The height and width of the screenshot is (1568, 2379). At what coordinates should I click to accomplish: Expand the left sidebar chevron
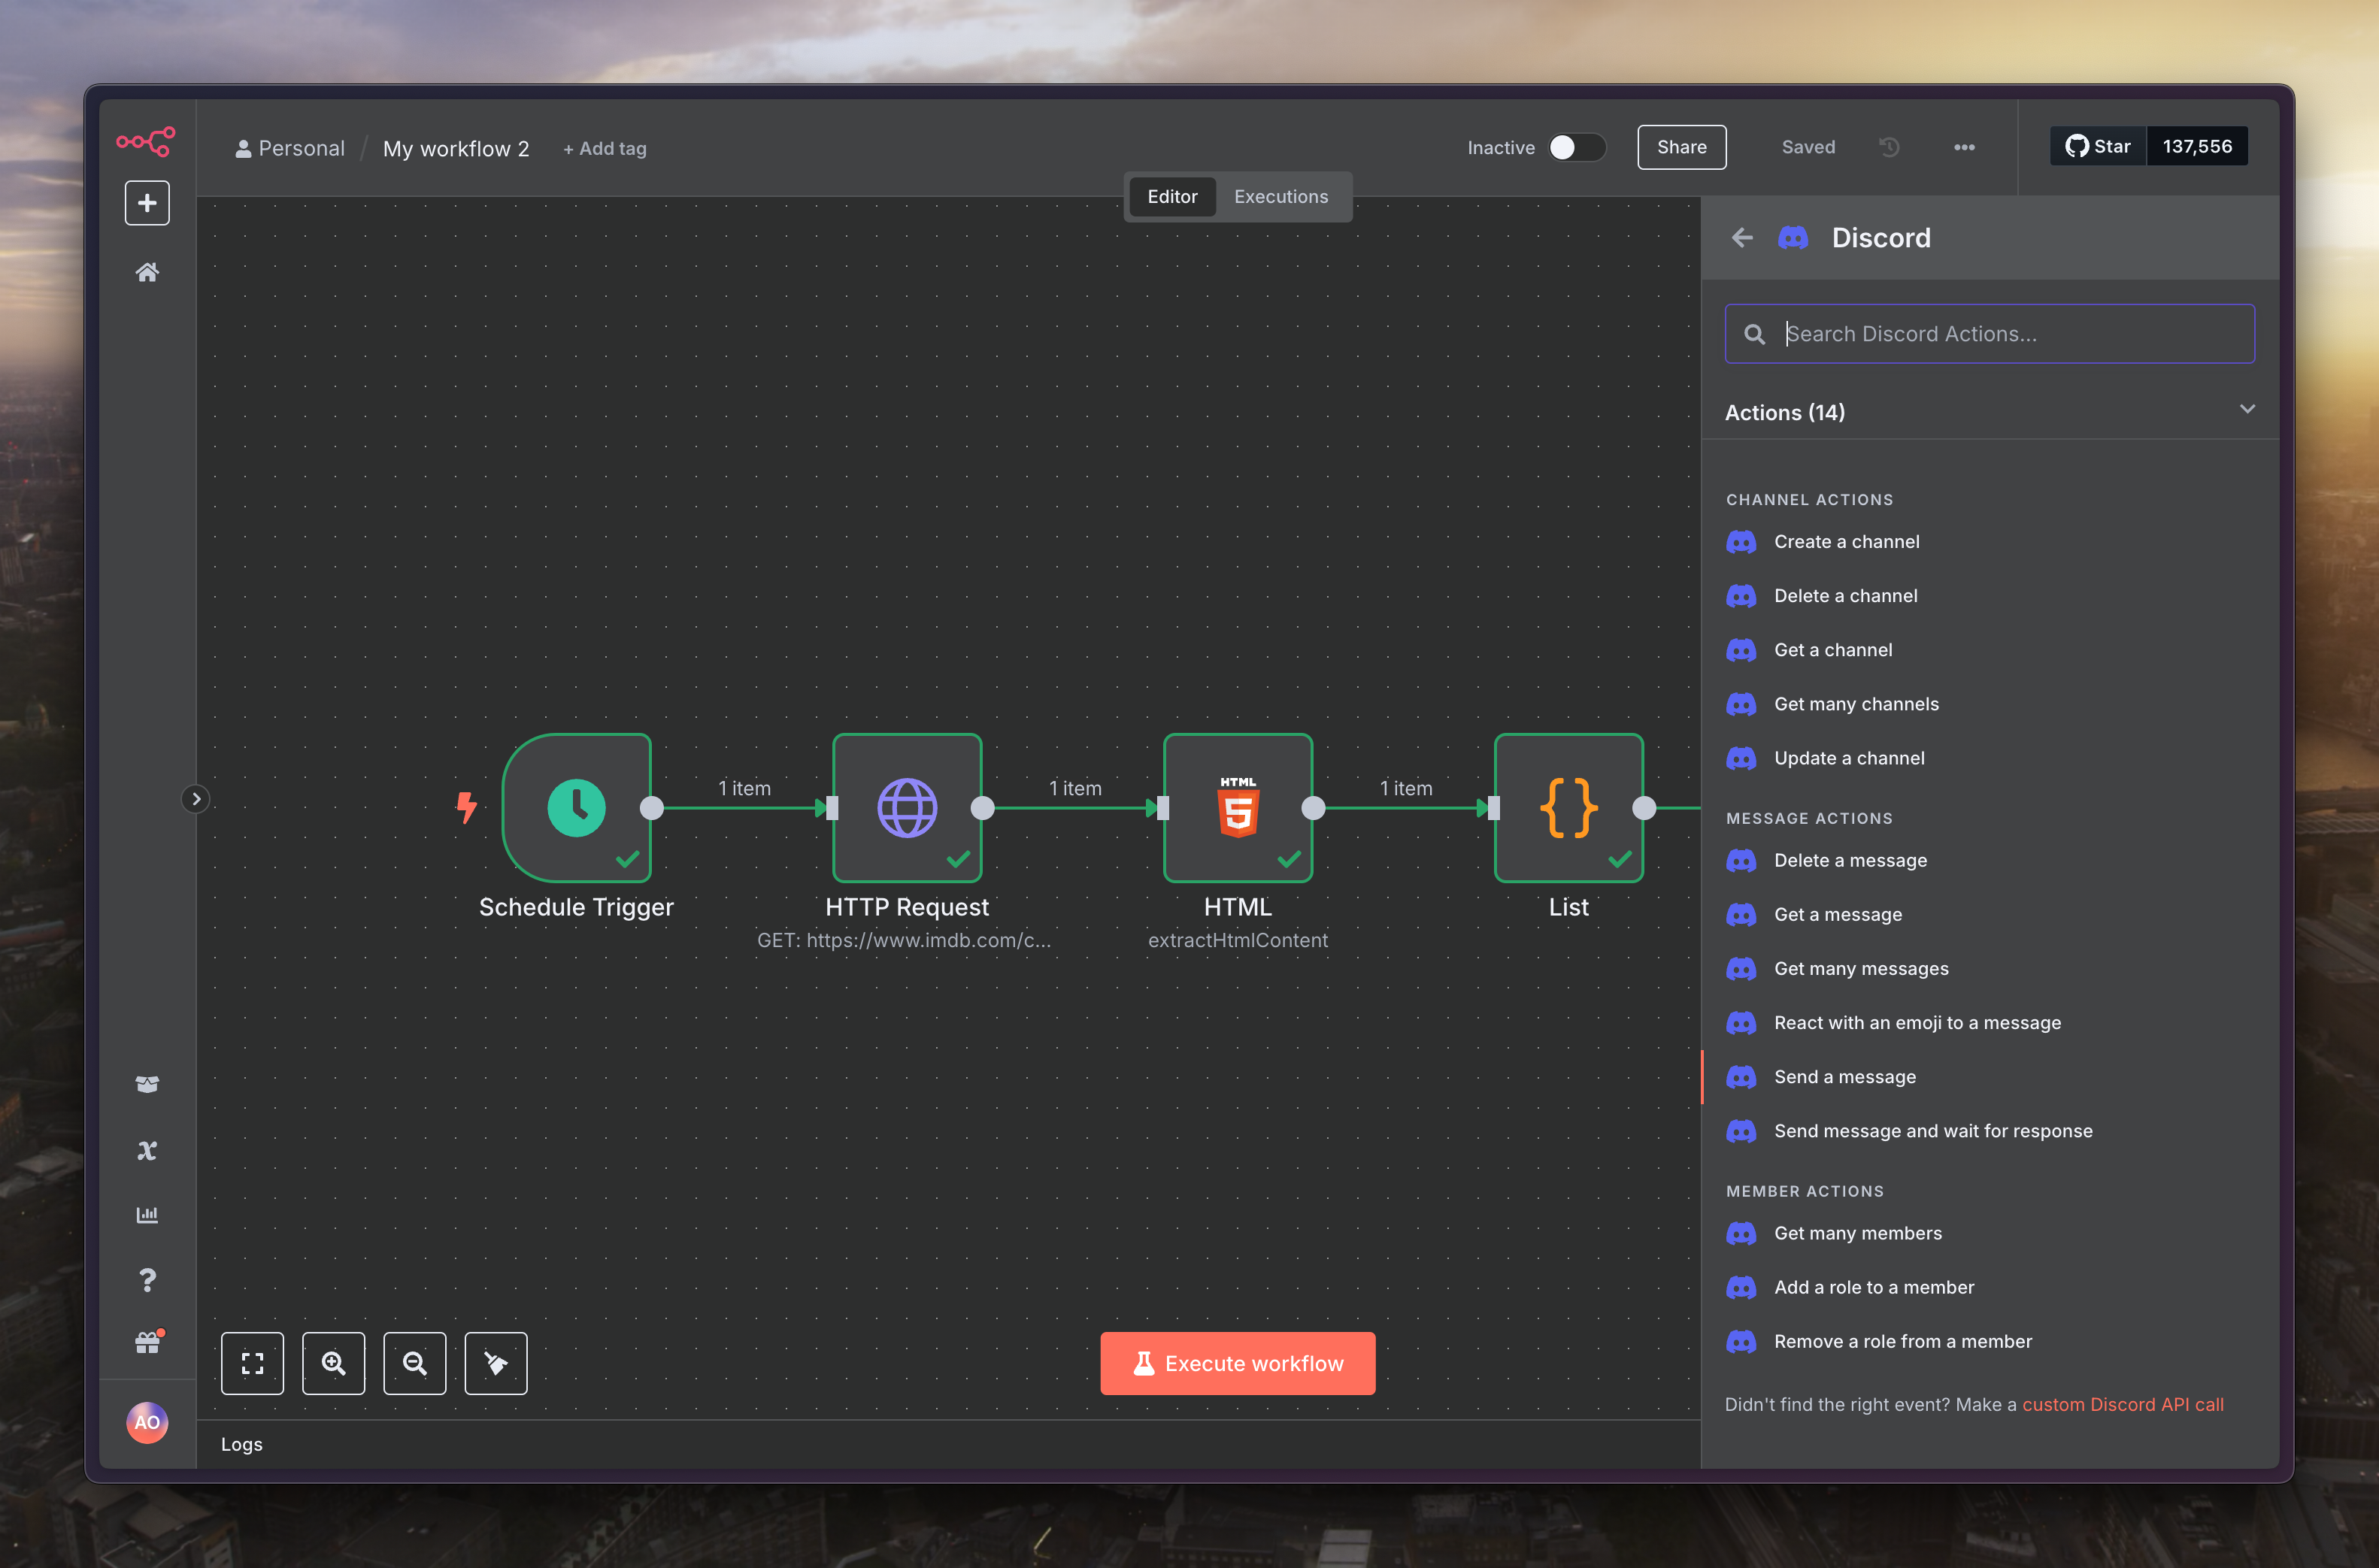click(x=196, y=799)
